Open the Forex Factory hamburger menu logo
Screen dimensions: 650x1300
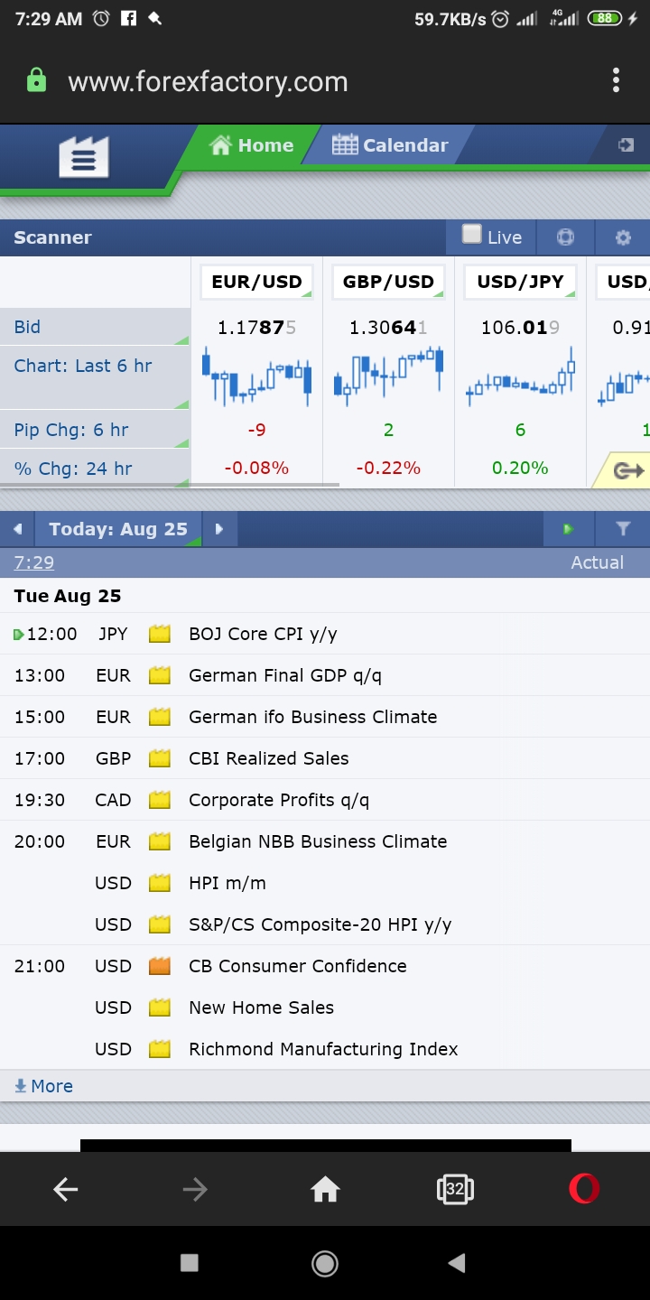(x=83, y=157)
